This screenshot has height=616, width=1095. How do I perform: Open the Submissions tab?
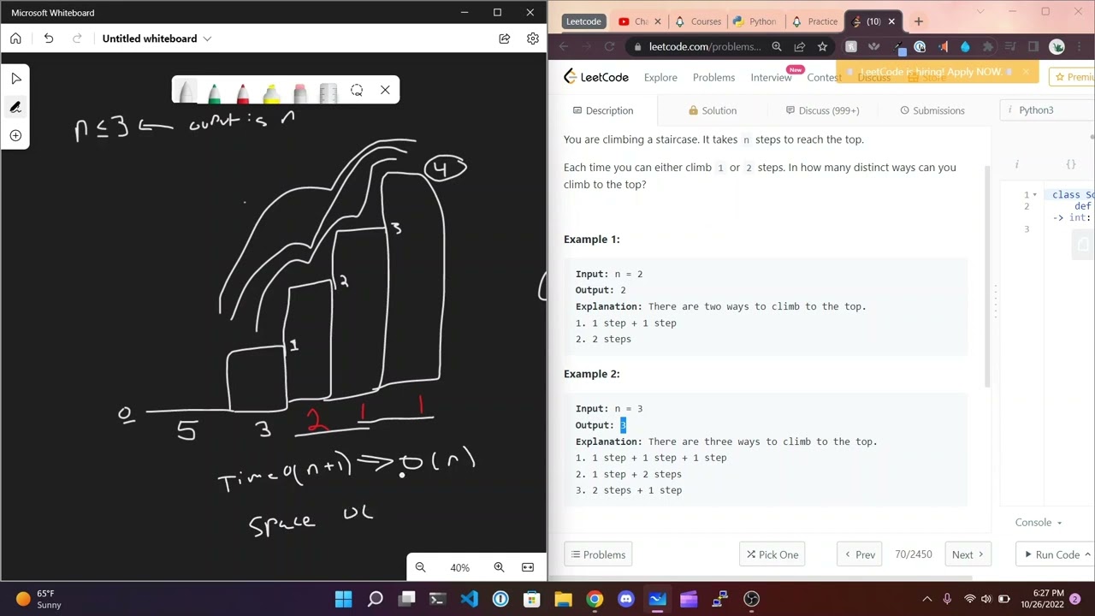pos(932,110)
